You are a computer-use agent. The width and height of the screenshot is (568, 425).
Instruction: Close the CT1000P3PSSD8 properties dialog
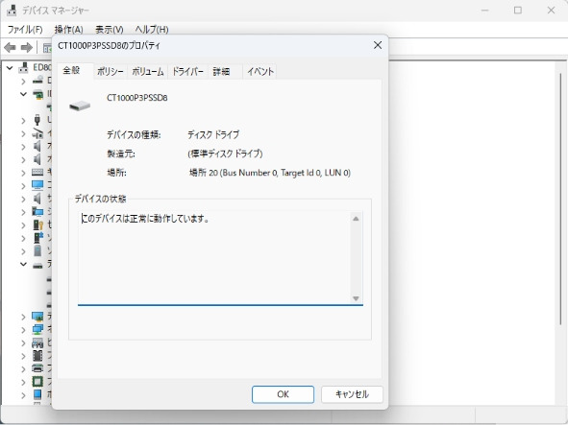tap(378, 45)
